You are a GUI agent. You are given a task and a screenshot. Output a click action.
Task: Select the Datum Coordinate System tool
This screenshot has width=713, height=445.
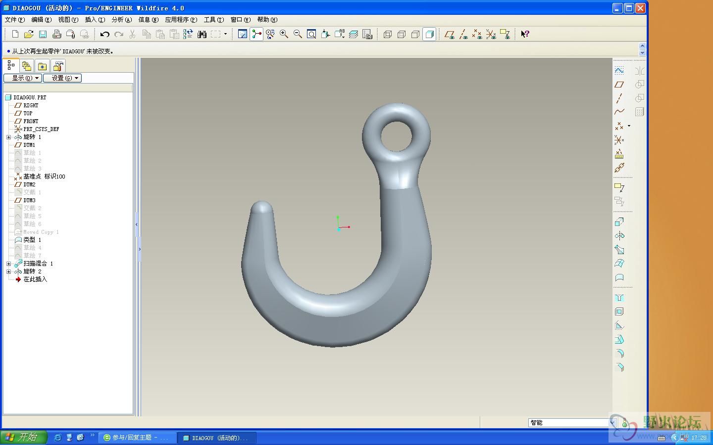click(619, 140)
